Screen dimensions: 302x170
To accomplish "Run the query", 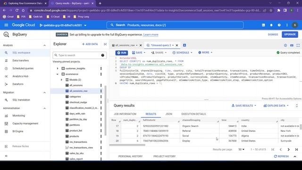I will point(122,52).
